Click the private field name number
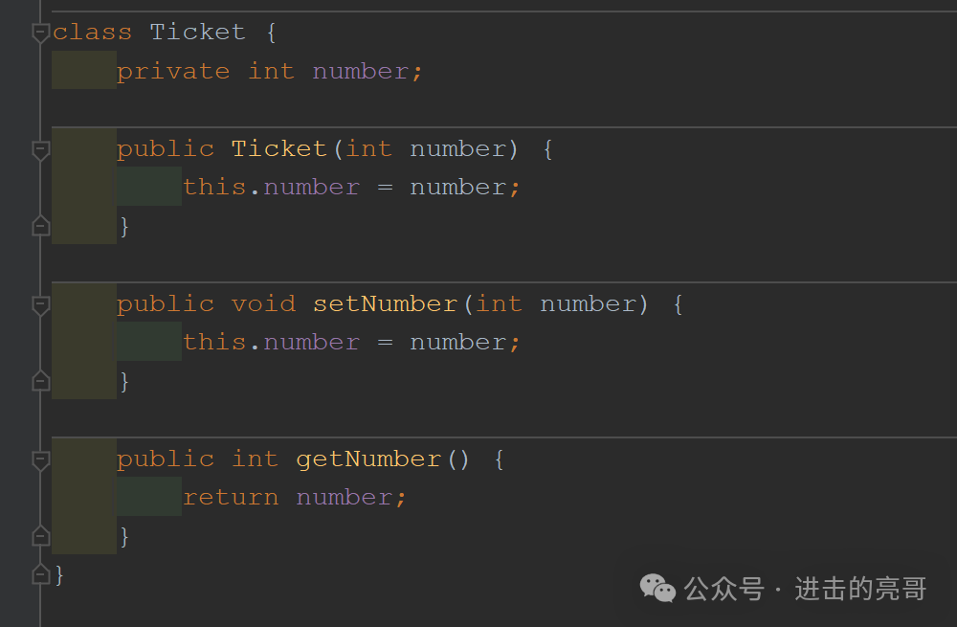This screenshot has height=627, width=957. [x=361, y=72]
